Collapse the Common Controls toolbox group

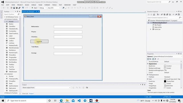pos(5,19)
